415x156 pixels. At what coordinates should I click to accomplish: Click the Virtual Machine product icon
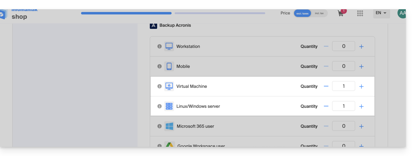pyautogui.click(x=169, y=86)
